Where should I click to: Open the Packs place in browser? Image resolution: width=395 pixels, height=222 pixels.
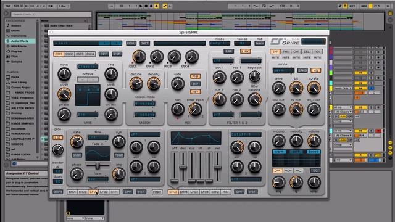(x=15, y=77)
